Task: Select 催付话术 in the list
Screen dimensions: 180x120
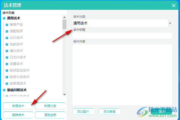Action: pos(16,51)
